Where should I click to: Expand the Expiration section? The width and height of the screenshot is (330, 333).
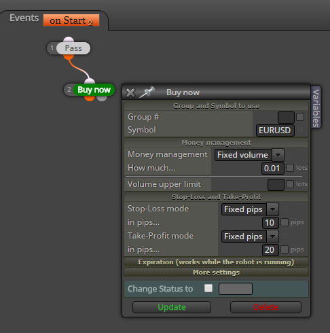[x=216, y=262]
